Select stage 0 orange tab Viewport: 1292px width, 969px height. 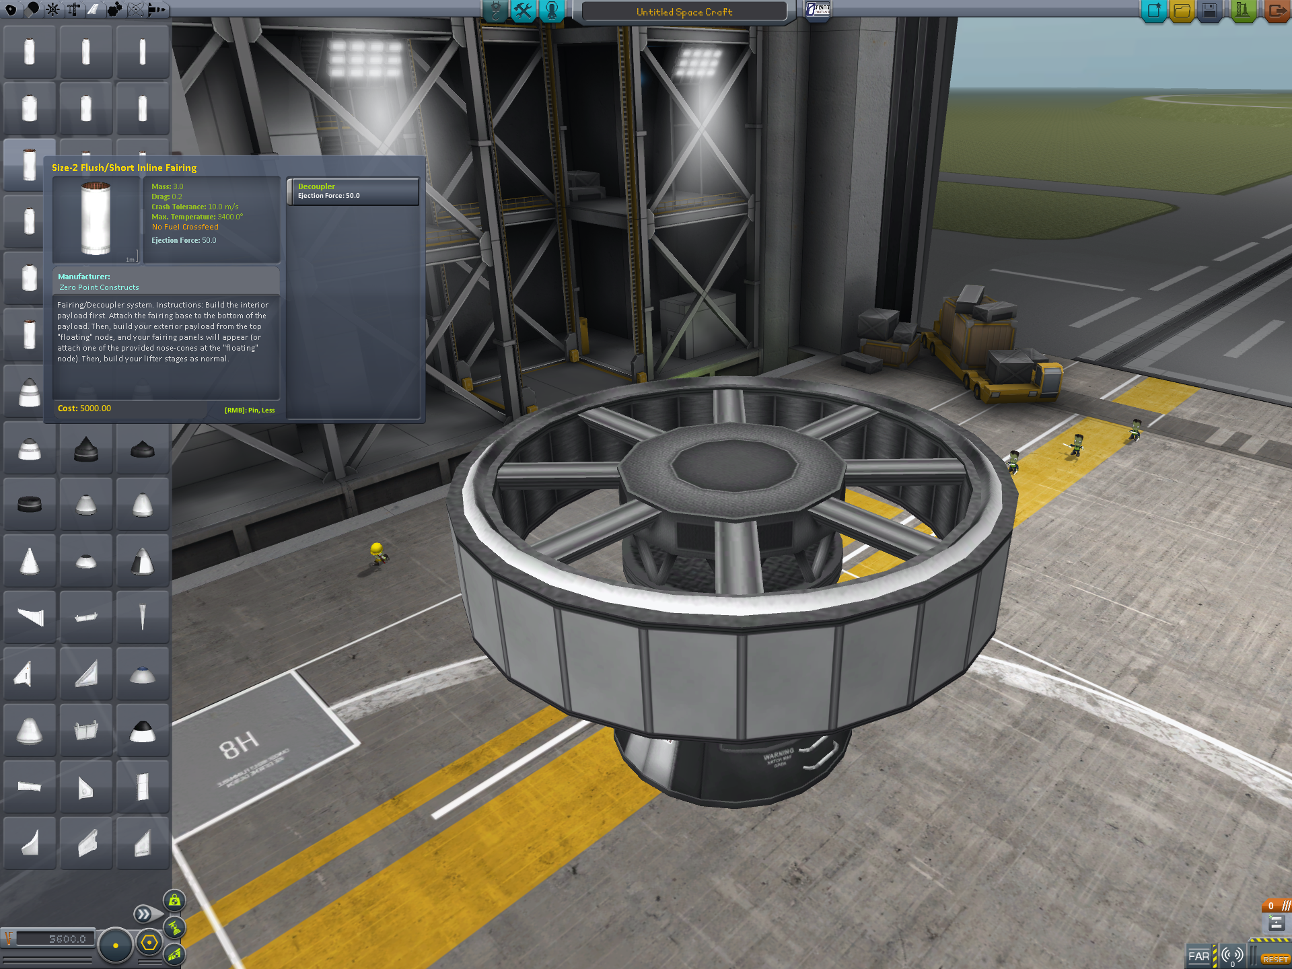pos(1277,906)
